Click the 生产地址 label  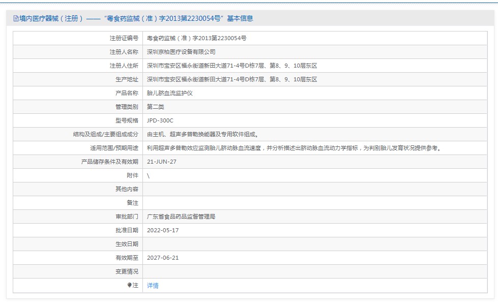coord(127,79)
